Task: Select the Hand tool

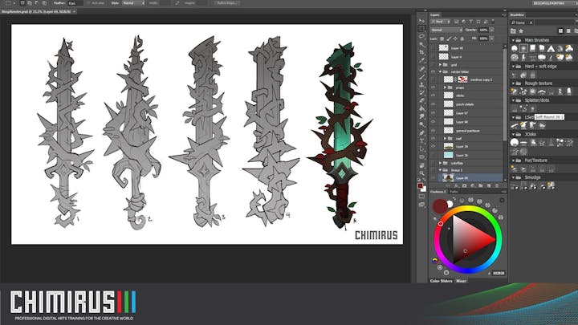Action: (421, 165)
